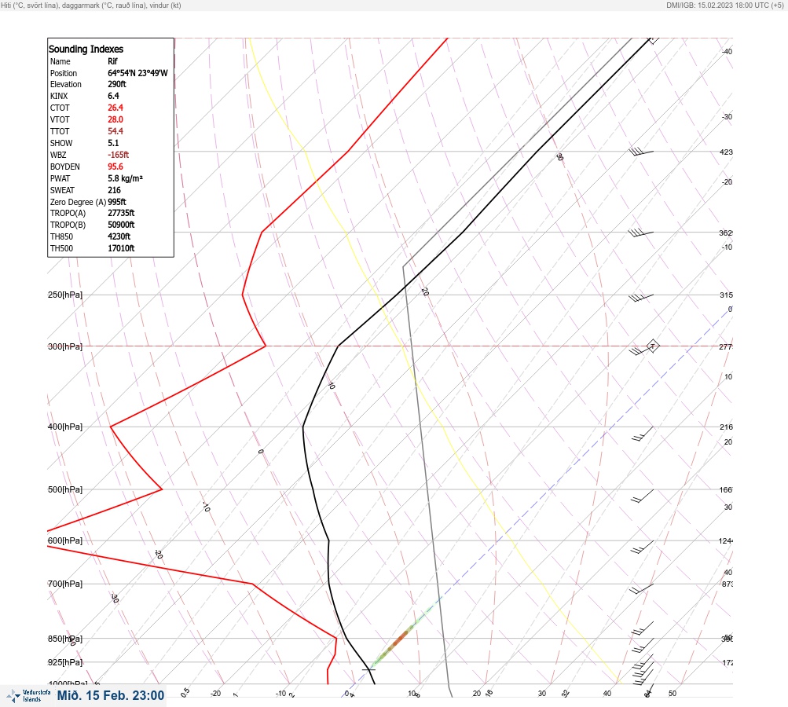Viewport: 788px width, 707px height.
Task: Select the PWAT value 5.8 kg/m²
Action: [x=125, y=178]
